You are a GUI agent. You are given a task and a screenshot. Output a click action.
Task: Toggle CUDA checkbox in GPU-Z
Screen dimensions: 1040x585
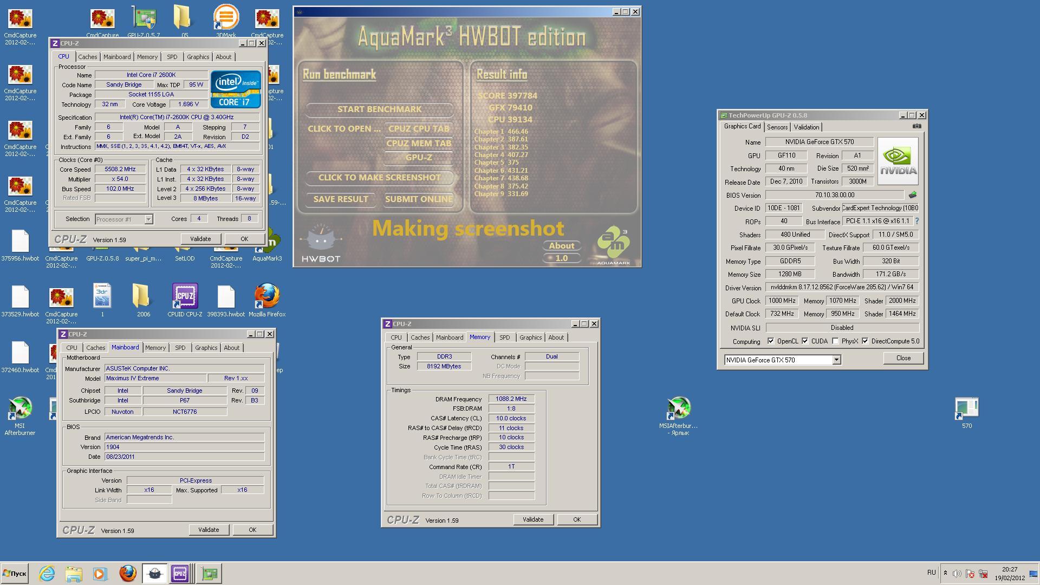click(x=805, y=341)
